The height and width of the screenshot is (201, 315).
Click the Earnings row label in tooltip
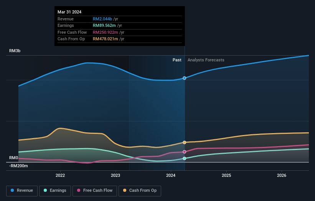[x=66, y=25]
